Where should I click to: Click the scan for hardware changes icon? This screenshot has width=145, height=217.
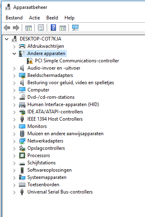pyautogui.click(x=75, y=28)
